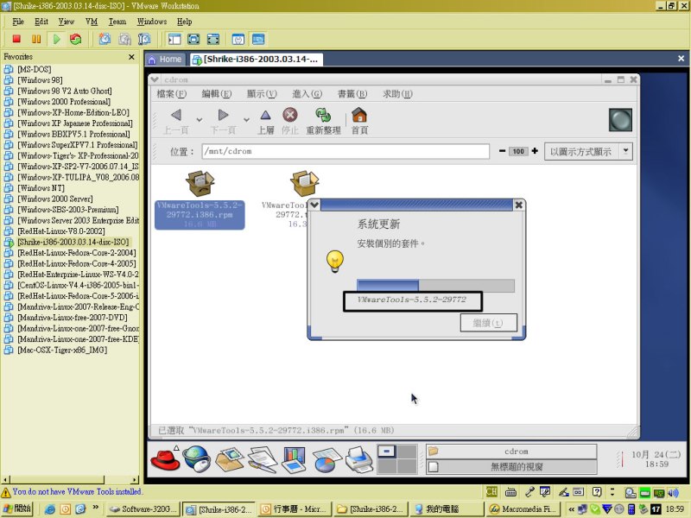Click the Suspend VM toolbar icon
691x518 pixels.
(36, 39)
